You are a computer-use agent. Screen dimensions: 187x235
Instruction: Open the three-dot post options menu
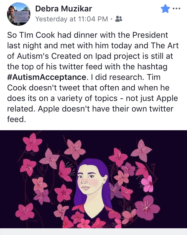(x=177, y=8)
